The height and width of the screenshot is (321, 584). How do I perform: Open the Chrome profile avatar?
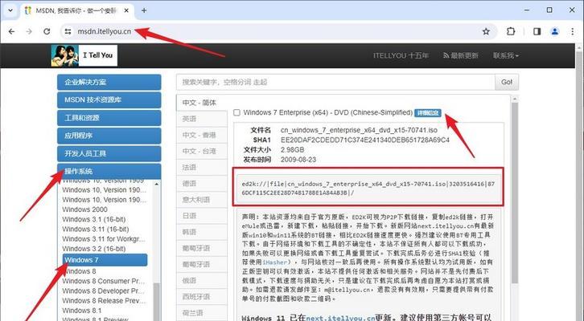(x=555, y=31)
